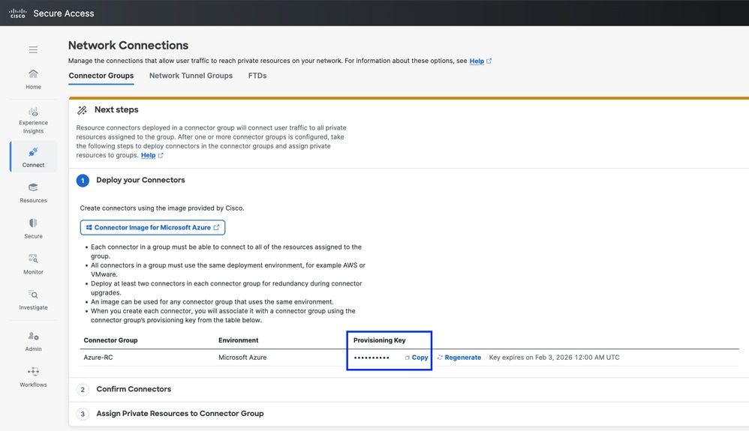This screenshot has height=431, width=749.
Task: Click the Microsoft Azure environment cell
Action: coord(242,358)
